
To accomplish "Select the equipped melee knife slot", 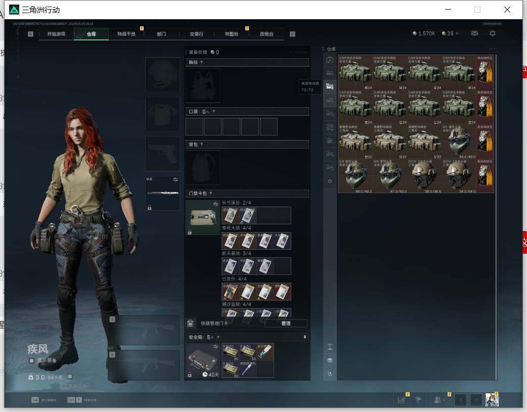I will [x=162, y=193].
